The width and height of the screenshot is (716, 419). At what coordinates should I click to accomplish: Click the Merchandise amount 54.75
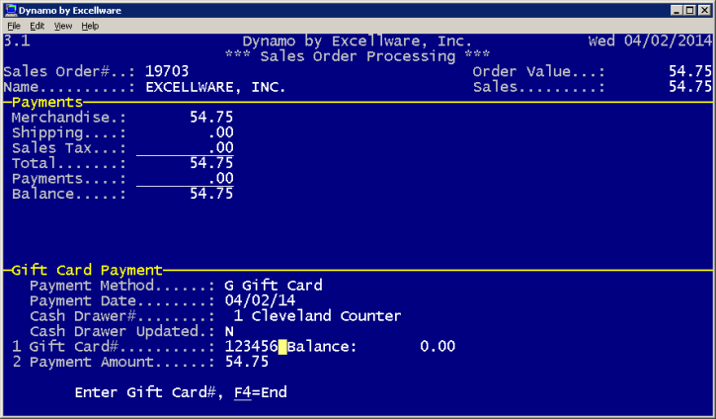[x=211, y=118]
